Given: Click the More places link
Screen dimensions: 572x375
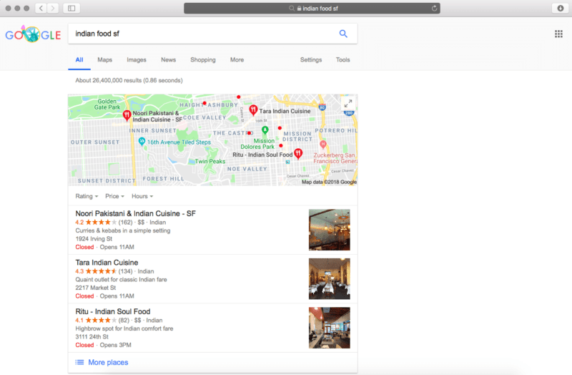Looking at the screenshot, I should click(107, 363).
